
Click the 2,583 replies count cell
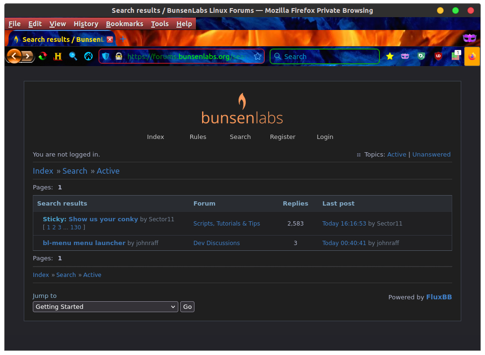coord(295,224)
